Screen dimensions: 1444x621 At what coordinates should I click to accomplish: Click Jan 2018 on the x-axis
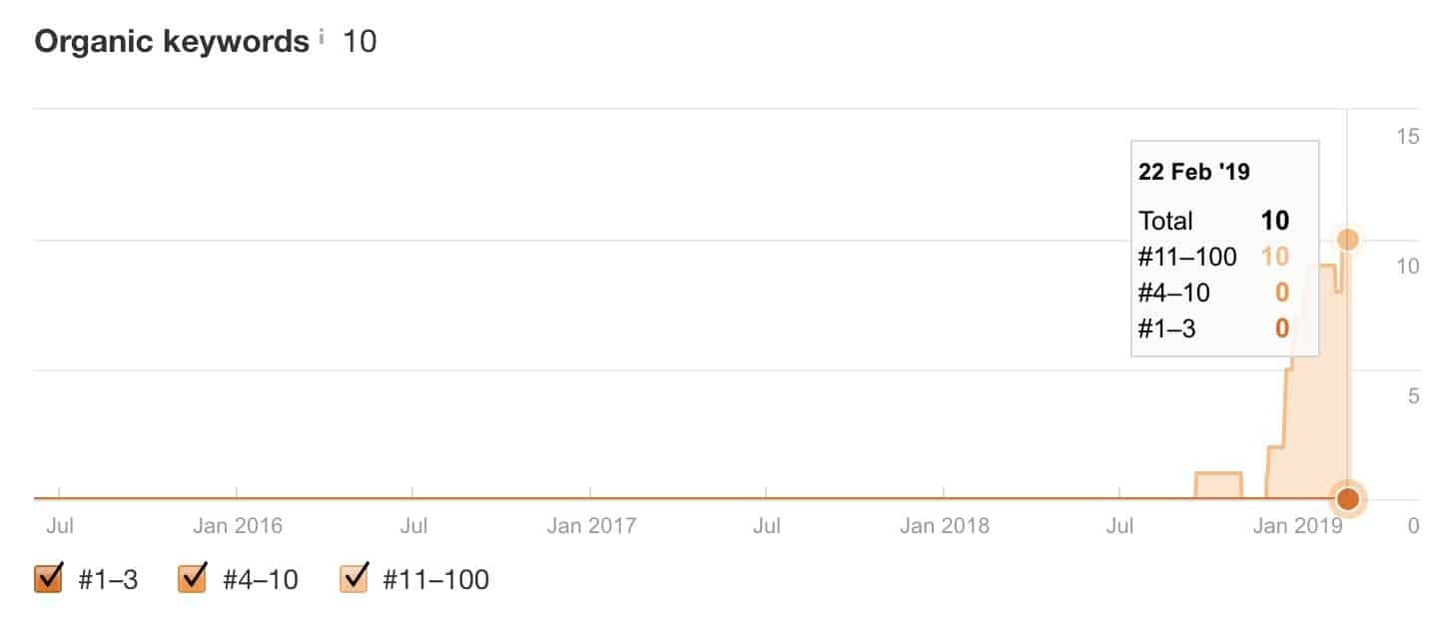tap(944, 525)
